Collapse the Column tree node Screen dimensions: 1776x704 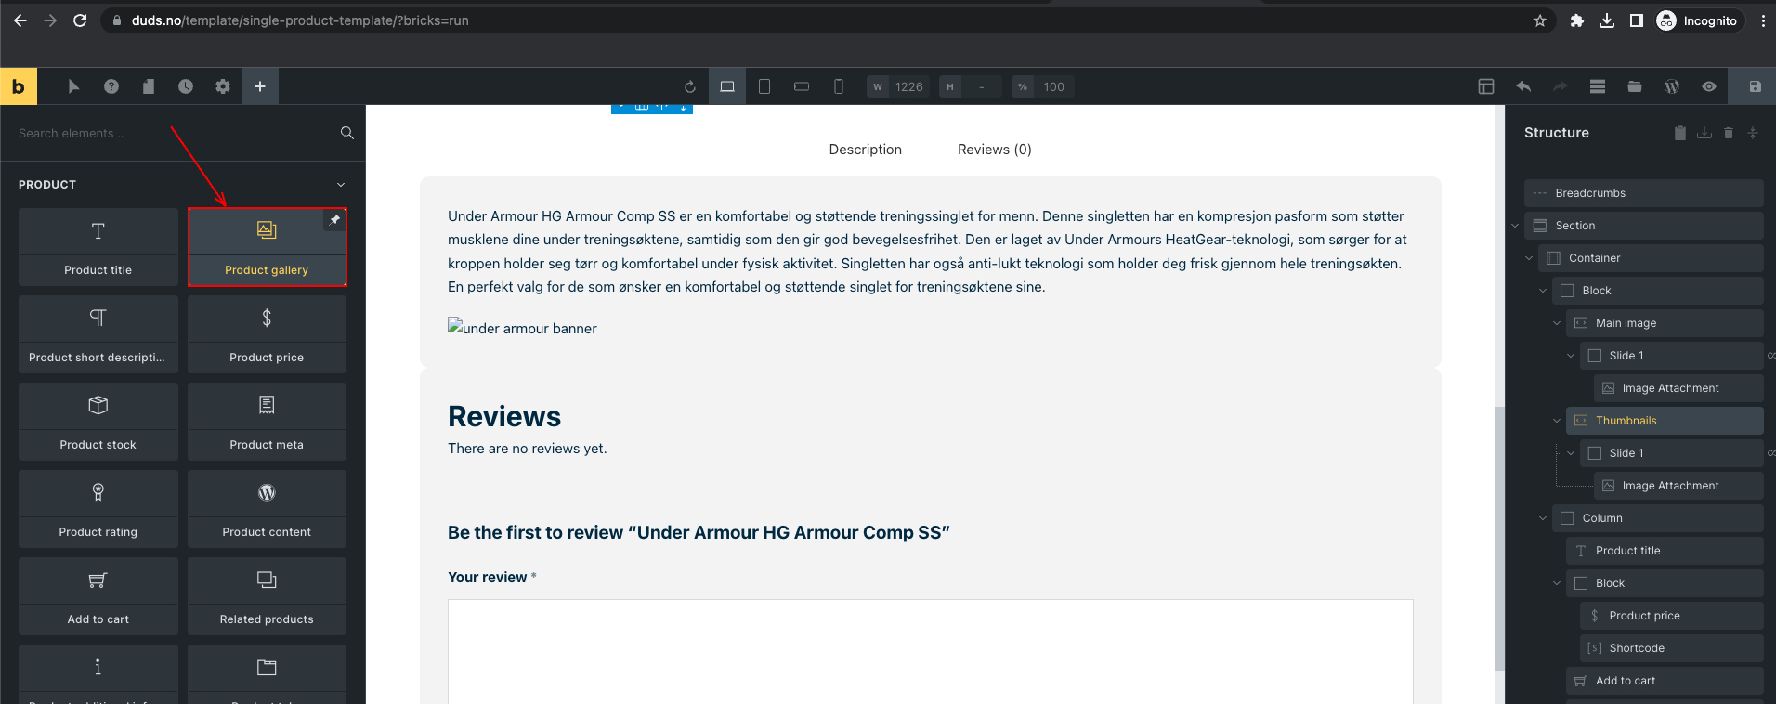coord(1543,518)
